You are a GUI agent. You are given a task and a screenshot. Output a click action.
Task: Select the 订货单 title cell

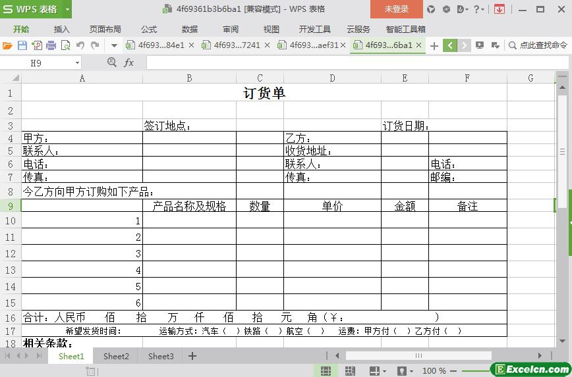pyautogui.click(x=264, y=93)
